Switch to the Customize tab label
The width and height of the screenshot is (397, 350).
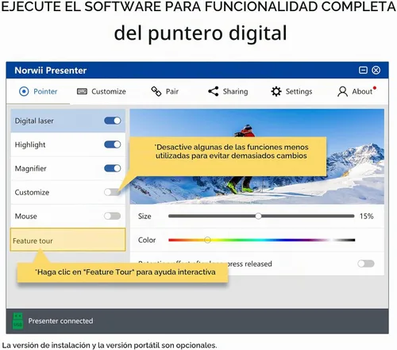[109, 91]
